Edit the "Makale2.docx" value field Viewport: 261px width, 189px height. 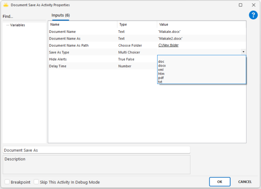tap(170, 38)
